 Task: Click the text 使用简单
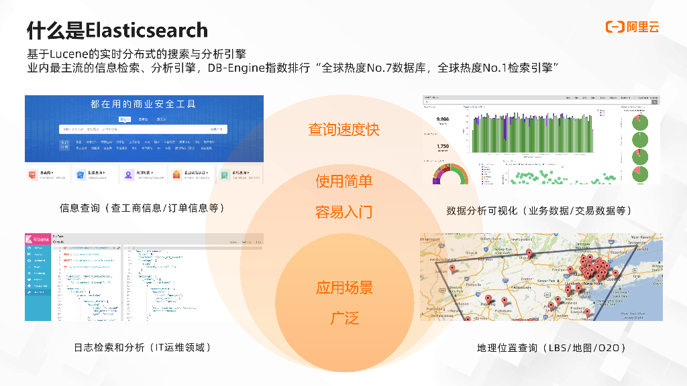[344, 181]
